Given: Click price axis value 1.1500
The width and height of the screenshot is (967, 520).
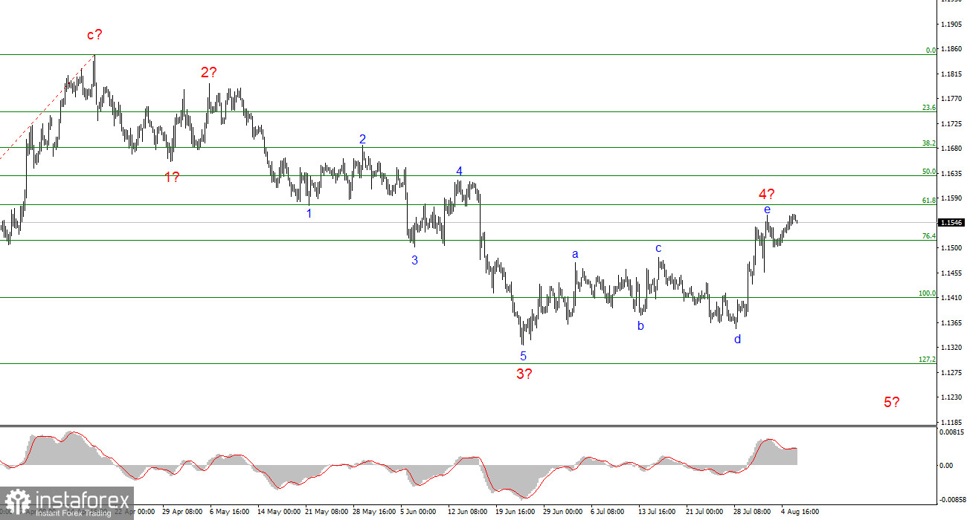Looking at the screenshot, I should pyautogui.click(x=953, y=248).
